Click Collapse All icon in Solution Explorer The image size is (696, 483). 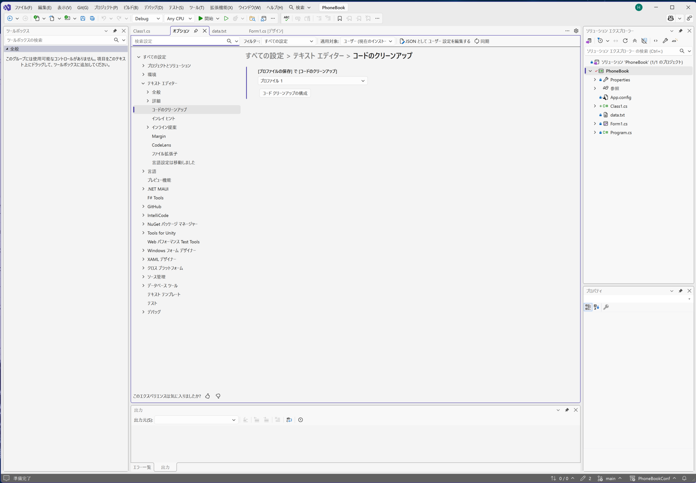(635, 41)
